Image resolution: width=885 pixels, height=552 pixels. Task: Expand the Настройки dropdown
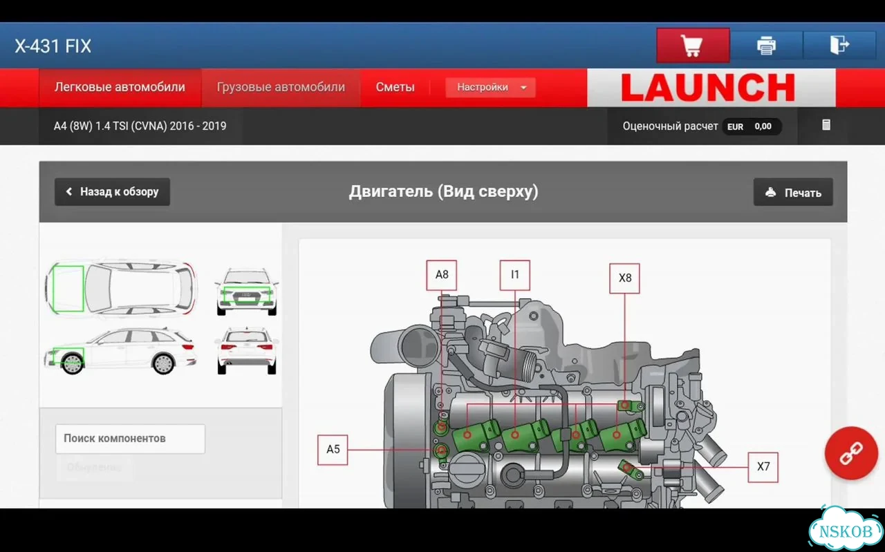pyautogui.click(x=491, y=87)
